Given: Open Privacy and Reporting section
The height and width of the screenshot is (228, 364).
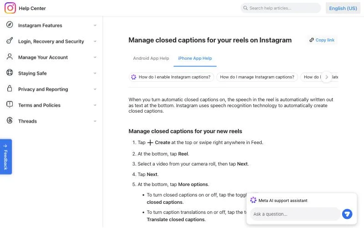Looking at the screenshot, I should (43, 89).
